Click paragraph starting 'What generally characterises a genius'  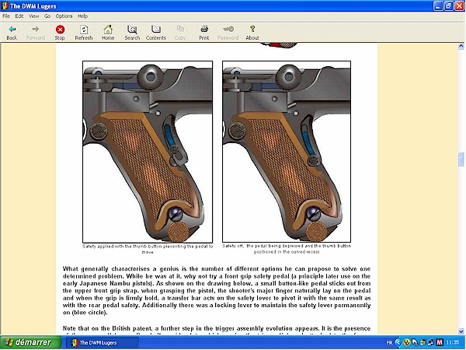(x=217, y=290)
